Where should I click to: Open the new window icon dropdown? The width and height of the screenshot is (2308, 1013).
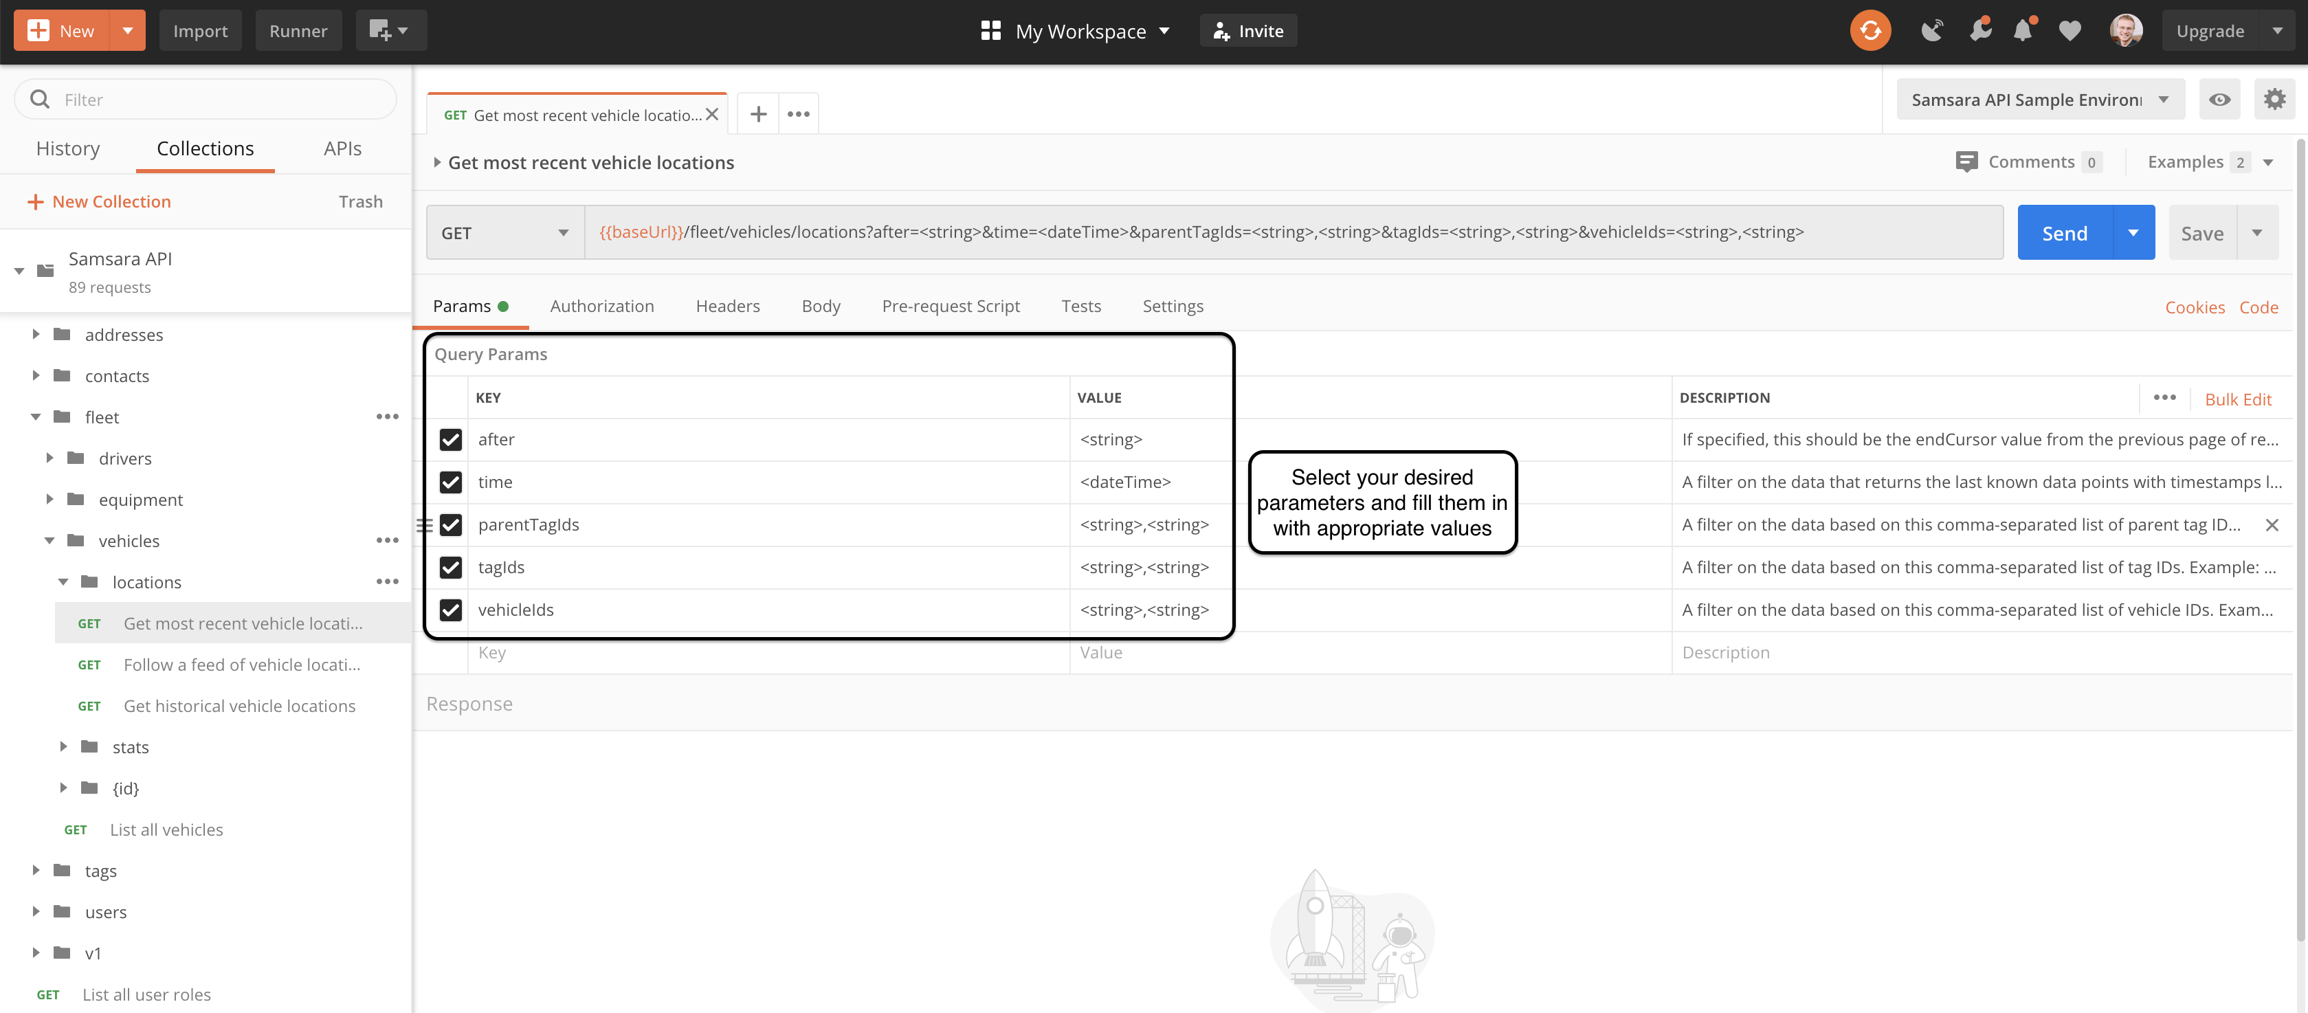point(390,30)
